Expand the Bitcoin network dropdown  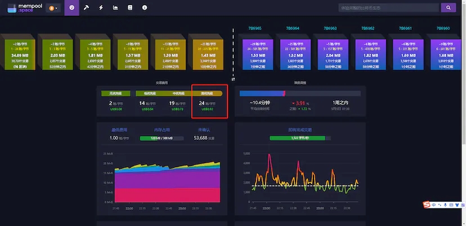54,8
